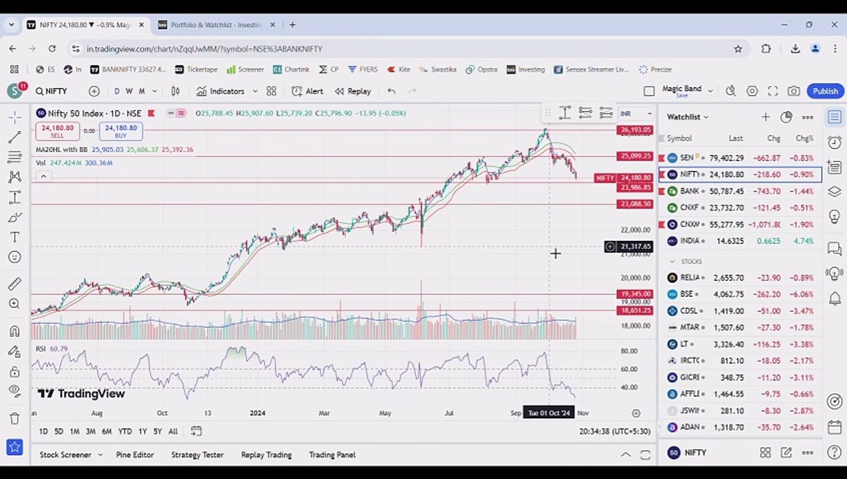Open the Replay Trading tab
Image resolution: width=847 pixels, height=479 pixels.
point(266,455)
